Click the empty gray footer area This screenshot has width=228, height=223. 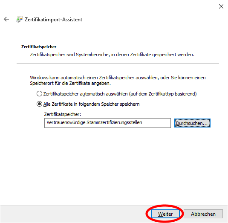(x=73, y=214)
